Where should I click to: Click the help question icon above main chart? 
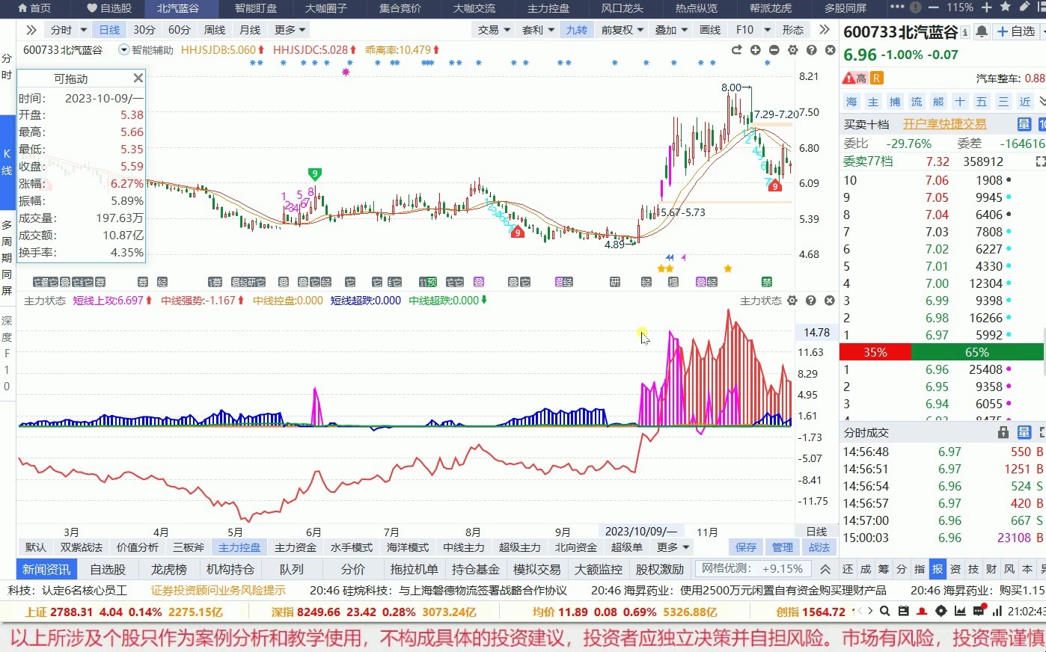coord(811,50)
